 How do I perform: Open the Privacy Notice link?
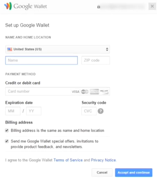click(x=103, y=160)
